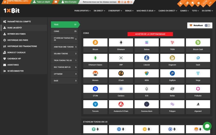Open the X (Twitter) social link
The height and width of the screenshot is (135, 216).
coord(131,2)
